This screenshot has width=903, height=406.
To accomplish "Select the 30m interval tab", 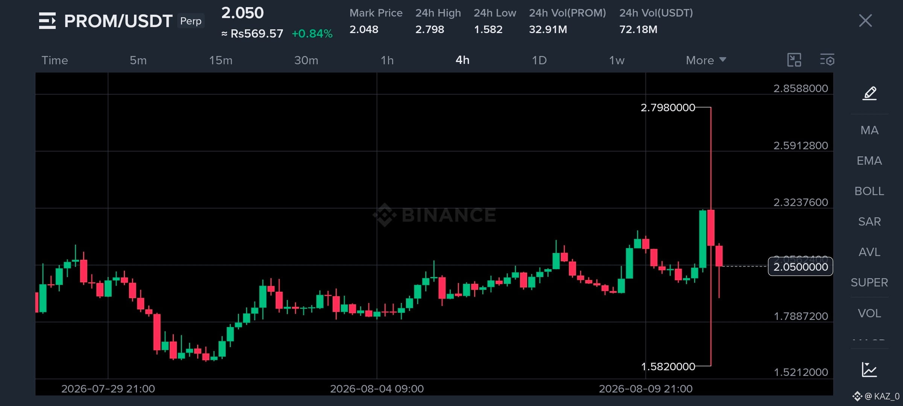I will pos(306,60).
